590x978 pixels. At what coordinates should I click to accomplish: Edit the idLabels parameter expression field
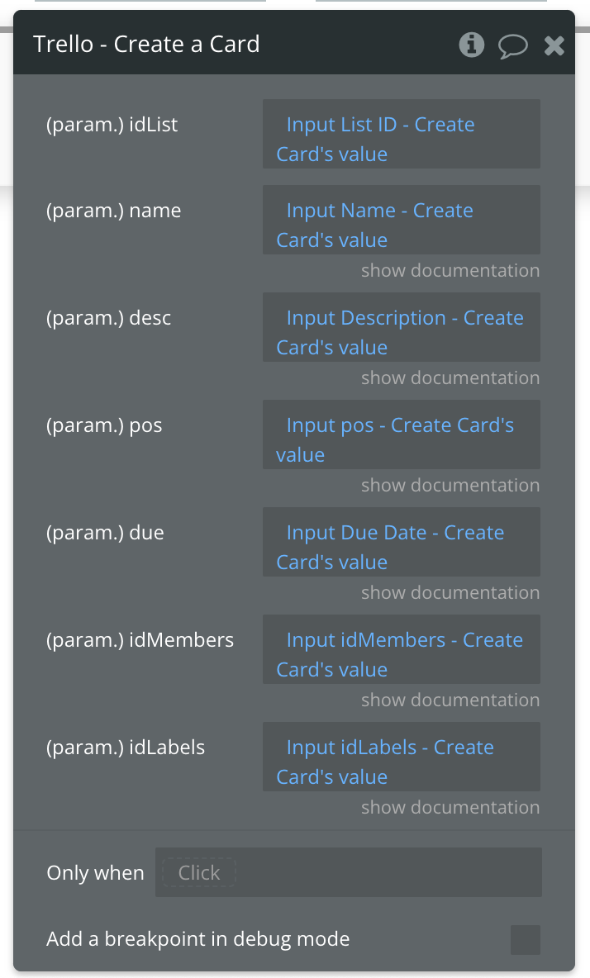coord(401,756)
